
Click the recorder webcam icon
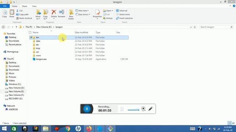pyautogui.click(x=143, y=109)
